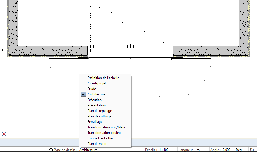Image resolution: width=257 pixels, height=152 pixels.
Task: Select checked Architecture drawing type entry
Action: click(x=105, y=94)
